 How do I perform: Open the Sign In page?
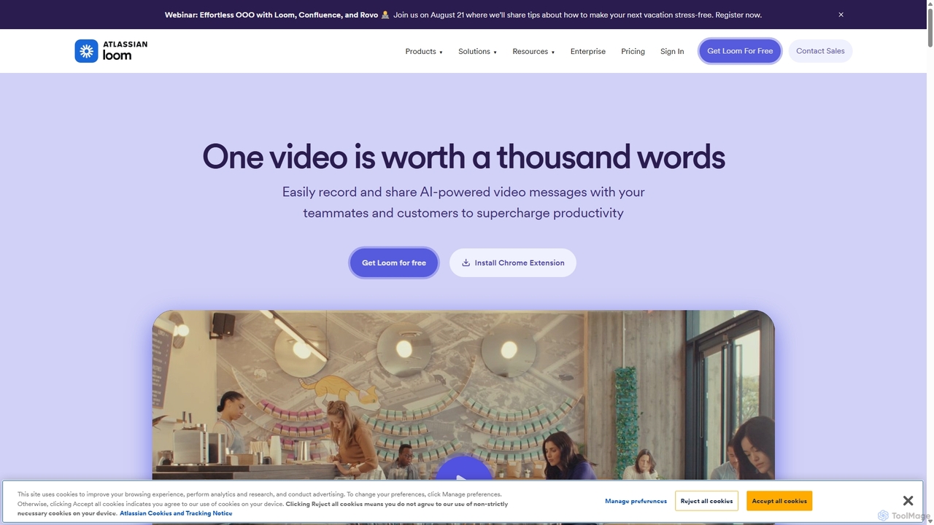pyautogui.click(x=672, y=51)
